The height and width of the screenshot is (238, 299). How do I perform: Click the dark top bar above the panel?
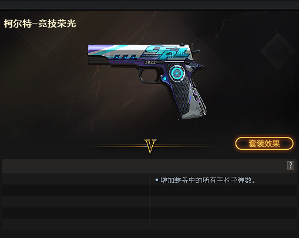click(149, 4)
